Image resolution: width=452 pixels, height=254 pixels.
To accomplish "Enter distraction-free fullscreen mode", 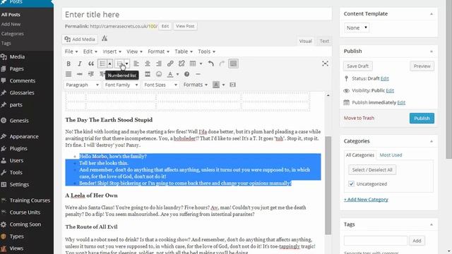I will click(x=325, y=64).
